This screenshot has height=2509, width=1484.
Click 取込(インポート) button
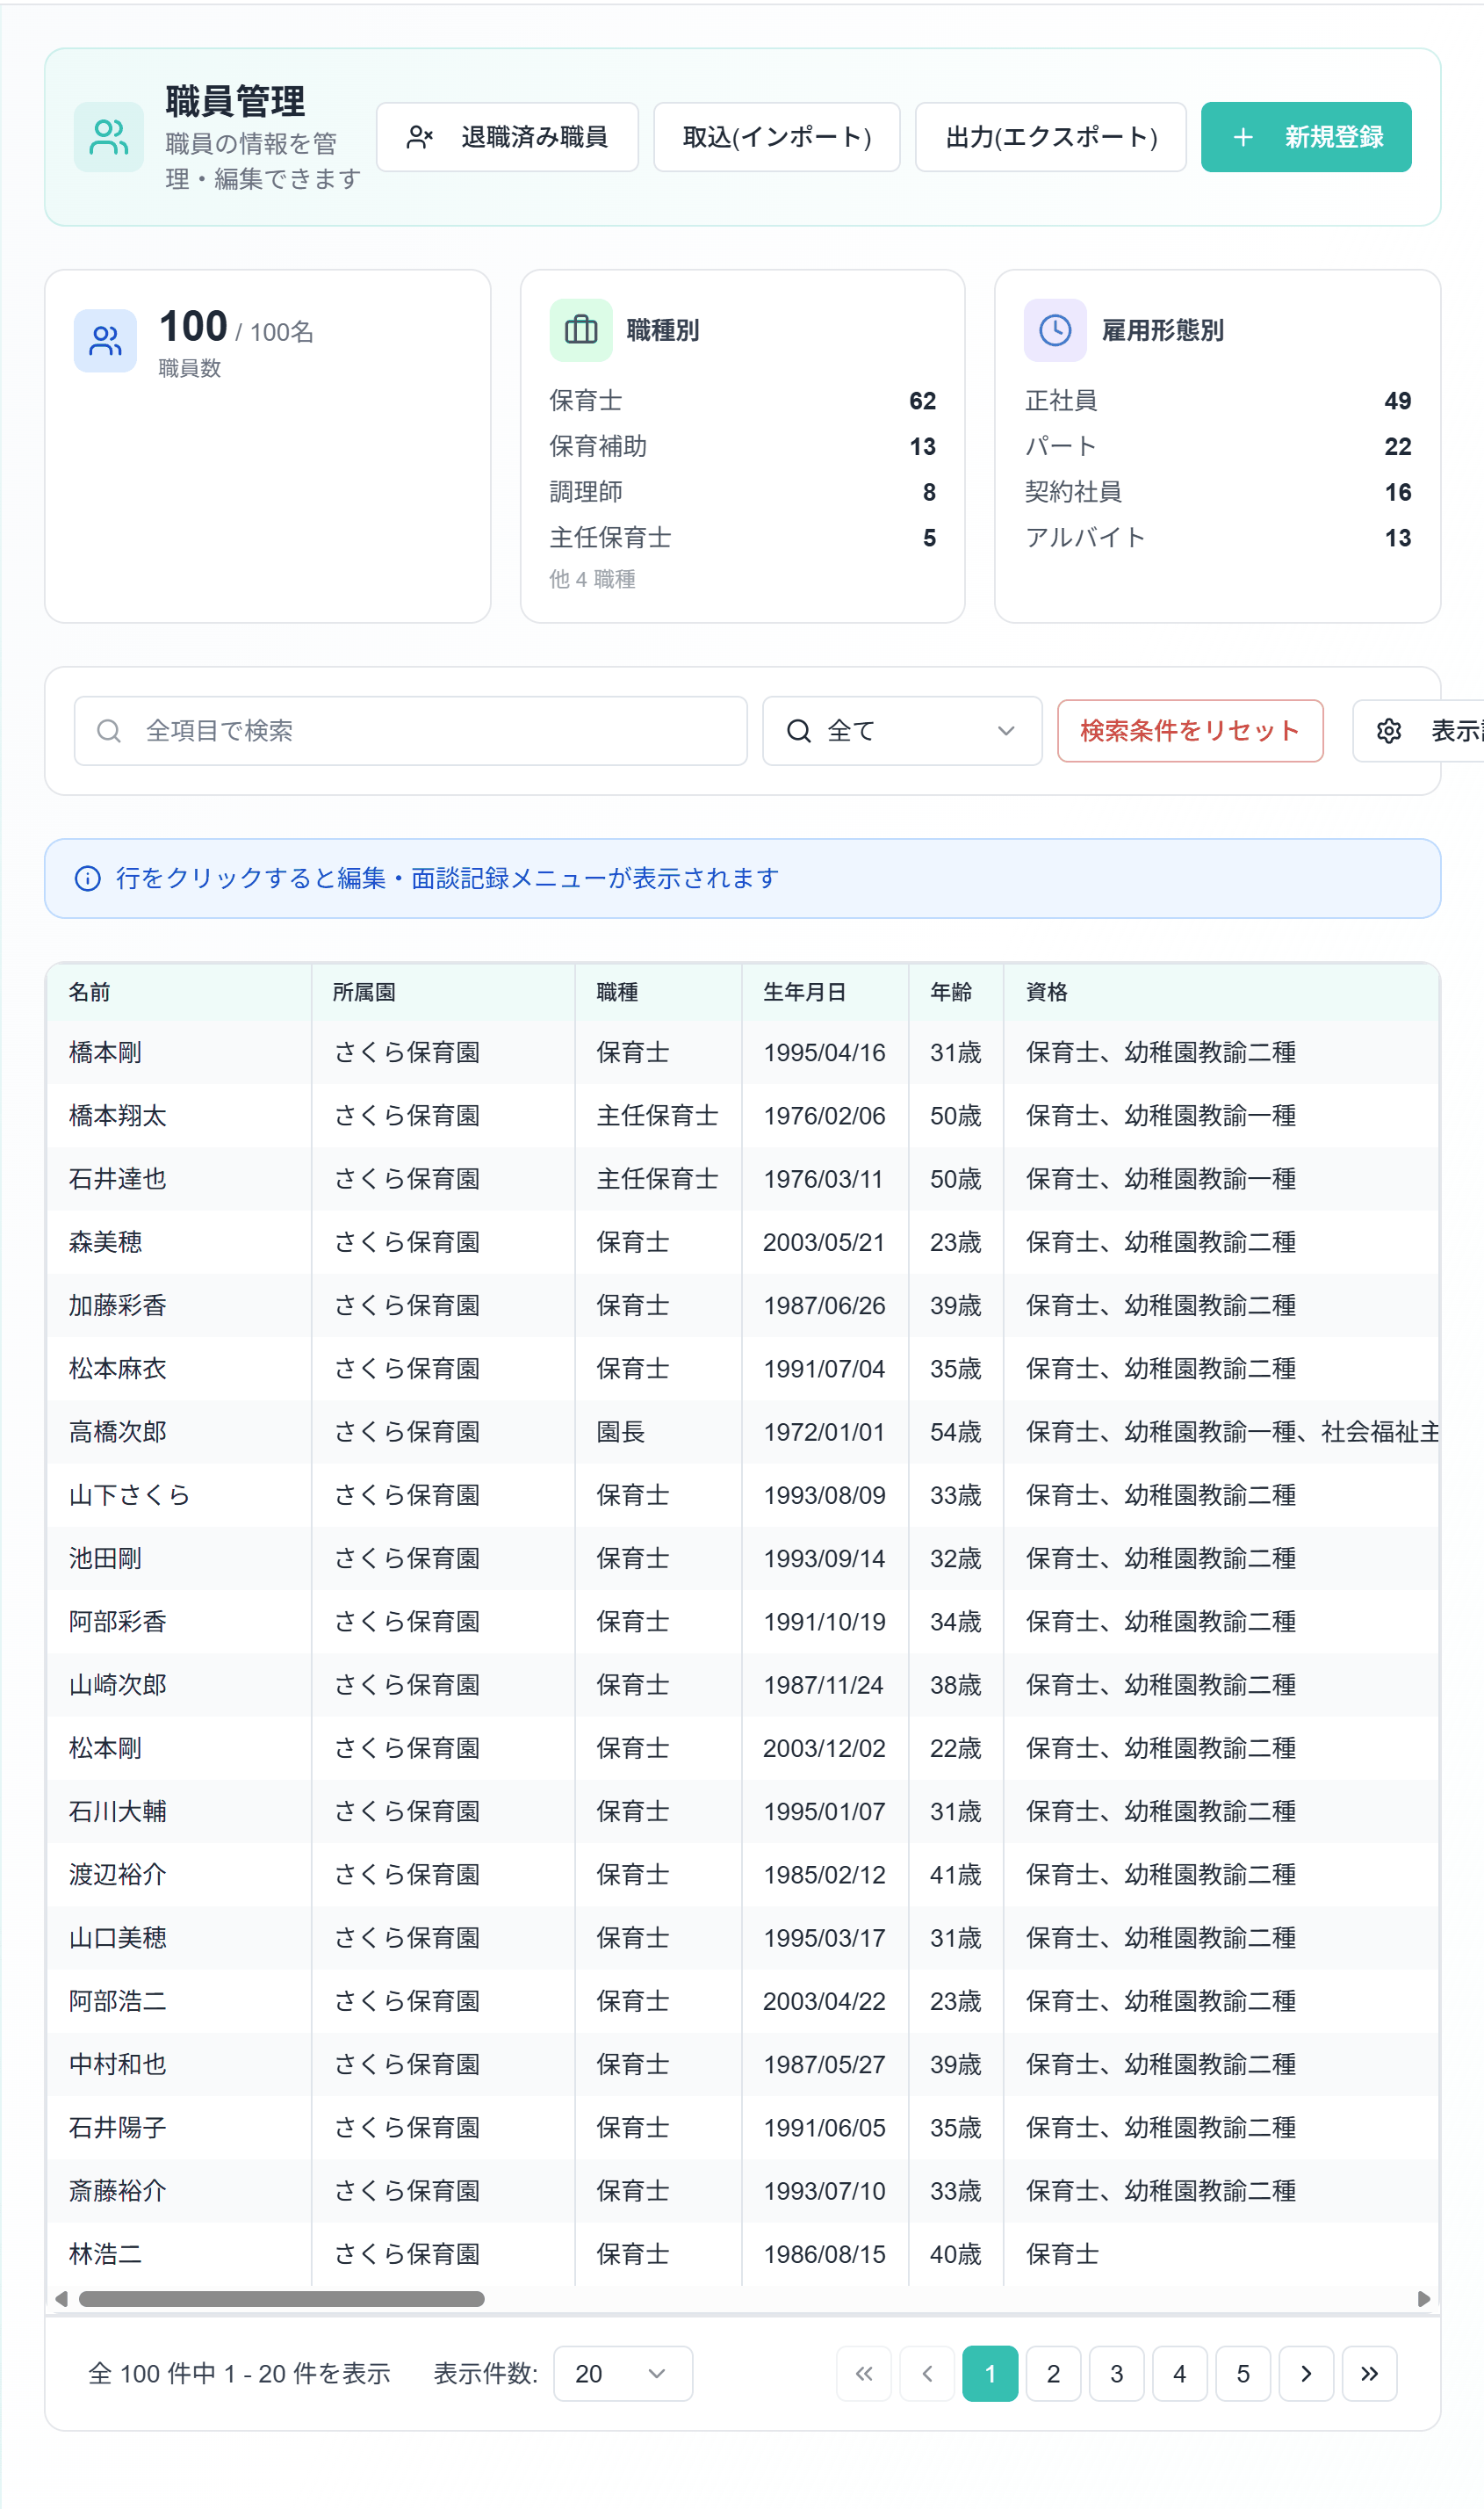(777, 137)
